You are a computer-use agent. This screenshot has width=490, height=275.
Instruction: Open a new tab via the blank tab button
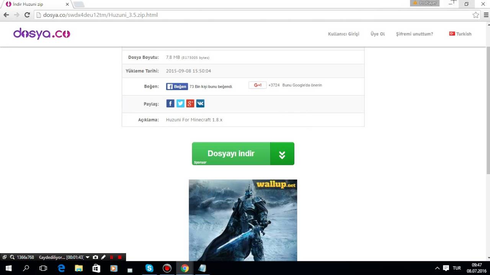click(x=78, y=4)
